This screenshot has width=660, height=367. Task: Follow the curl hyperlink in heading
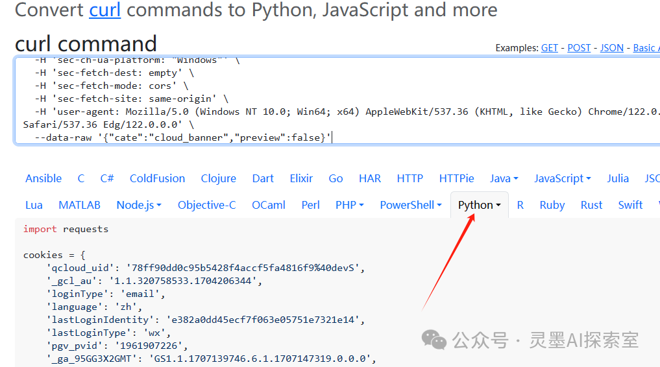[105, 10]
